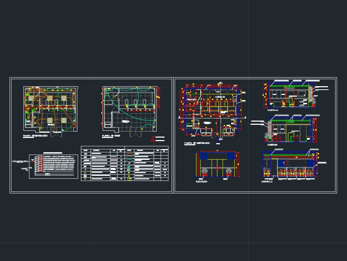
Task: Click the PRIVADO room label on right plan
Action: pyautogui.click(x=191, y=99)
